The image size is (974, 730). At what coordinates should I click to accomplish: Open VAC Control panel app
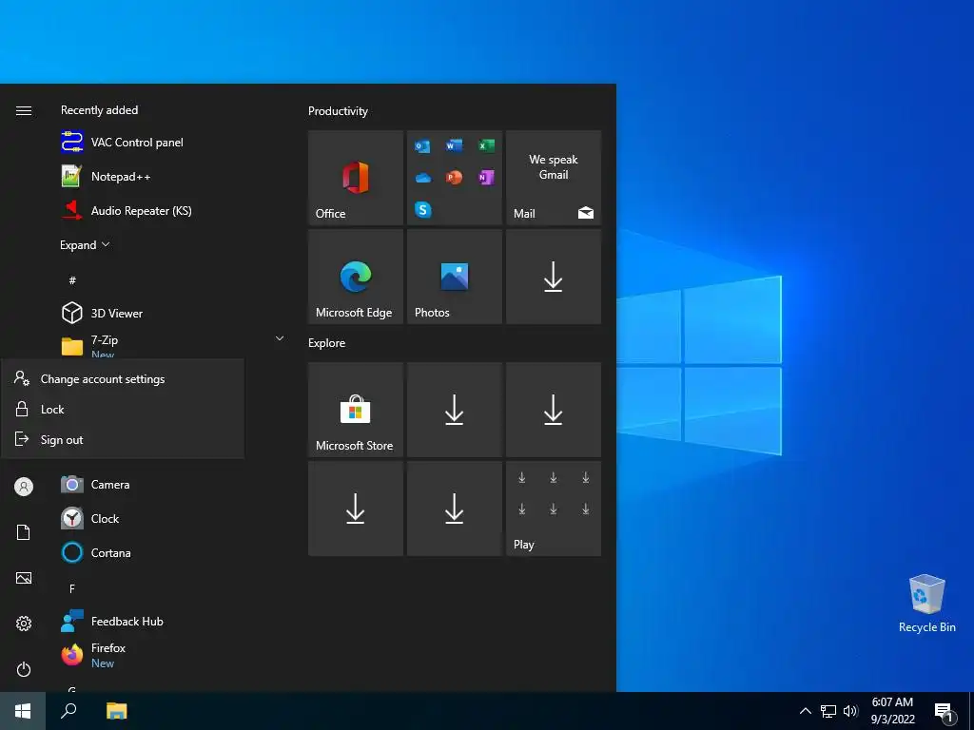[x=167, y=143]
